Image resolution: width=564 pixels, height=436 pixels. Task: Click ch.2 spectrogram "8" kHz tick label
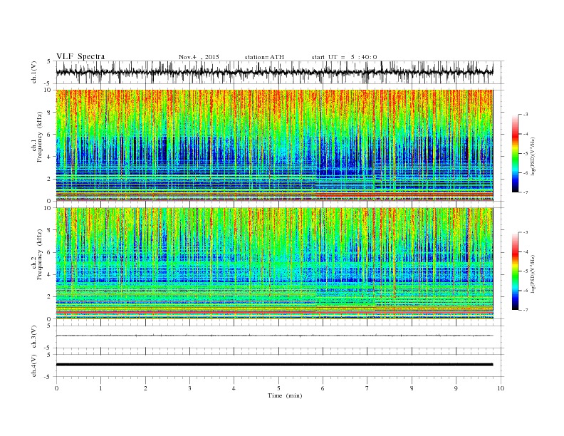point(49,230)
